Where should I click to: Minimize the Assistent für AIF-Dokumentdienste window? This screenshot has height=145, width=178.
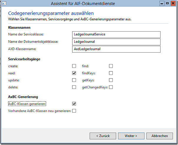tap(162, 4)
